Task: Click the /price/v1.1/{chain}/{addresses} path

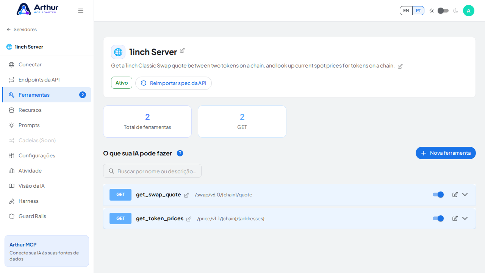Action: pyautogui.click(x=231, y=219)
